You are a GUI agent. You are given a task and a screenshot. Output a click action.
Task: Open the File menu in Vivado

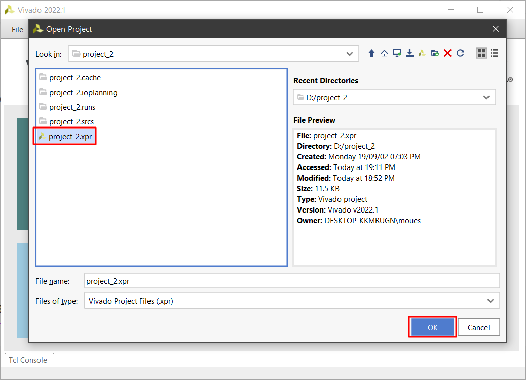pos(17,29)
